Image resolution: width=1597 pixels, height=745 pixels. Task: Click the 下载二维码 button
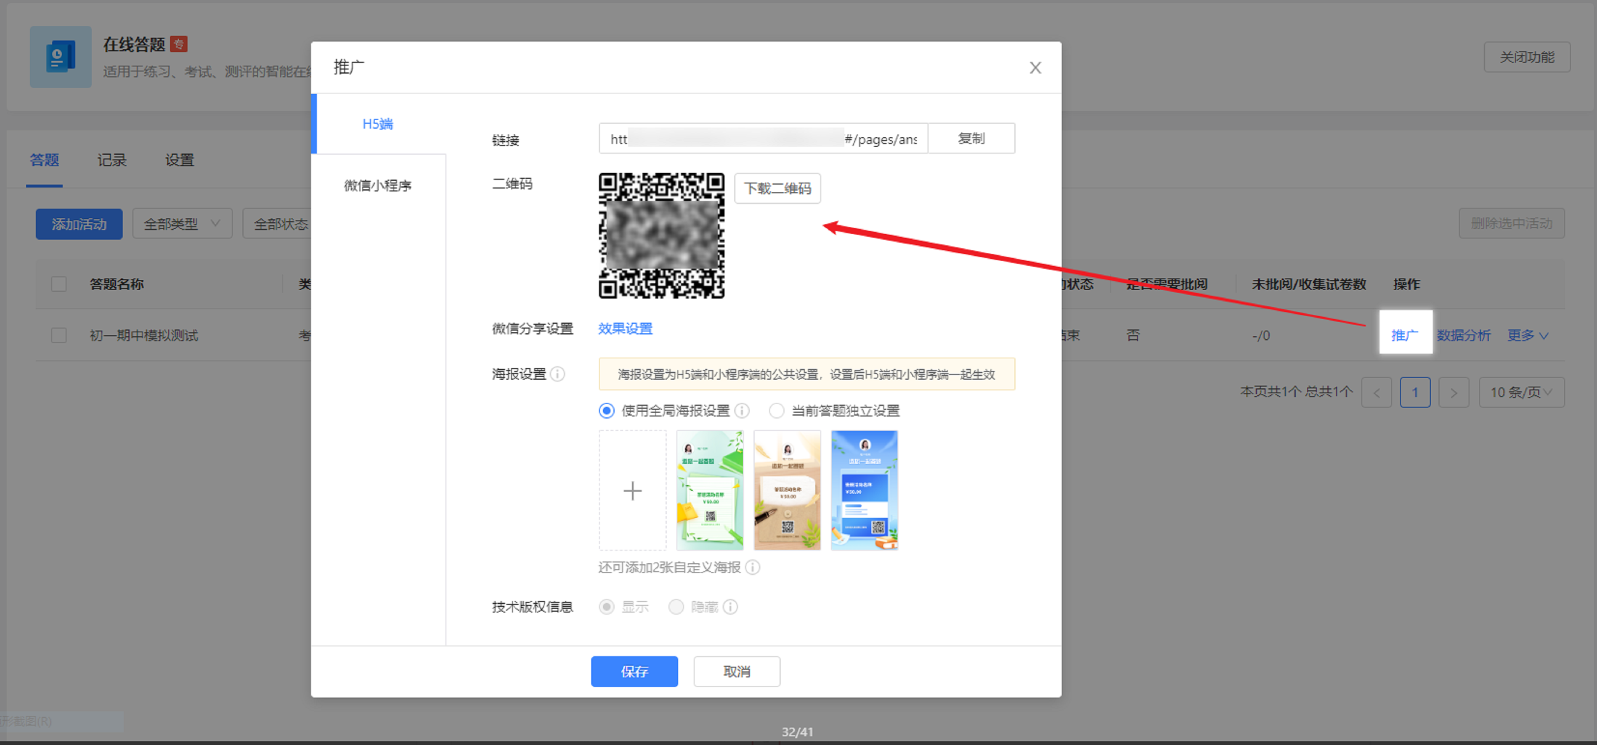point(777,188)
